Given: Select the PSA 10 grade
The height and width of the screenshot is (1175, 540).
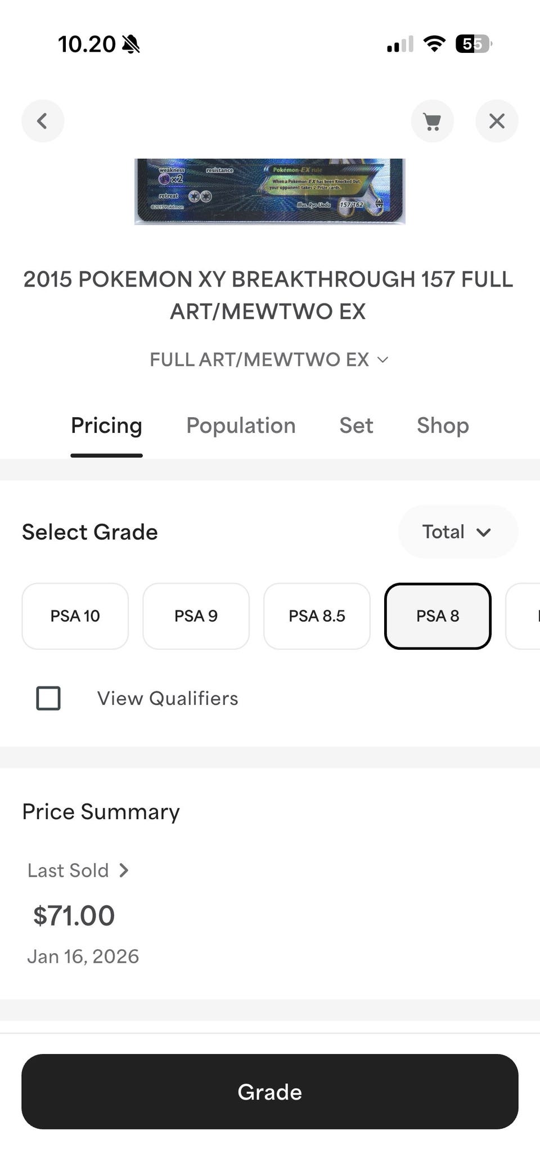Looking at the screenshot, I should pos(75,616).
